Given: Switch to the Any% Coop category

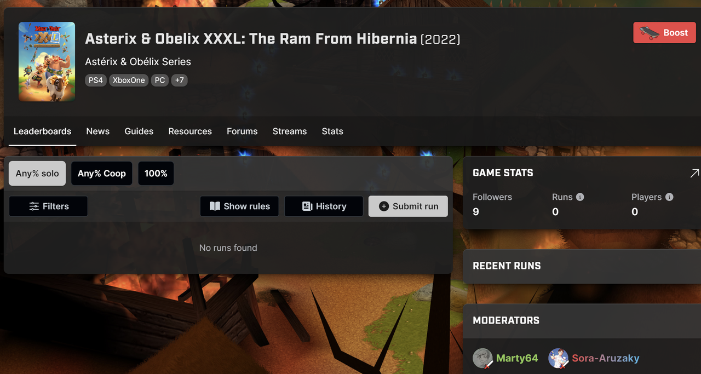Looking at the screenshot, I should [x=102, y=174].
